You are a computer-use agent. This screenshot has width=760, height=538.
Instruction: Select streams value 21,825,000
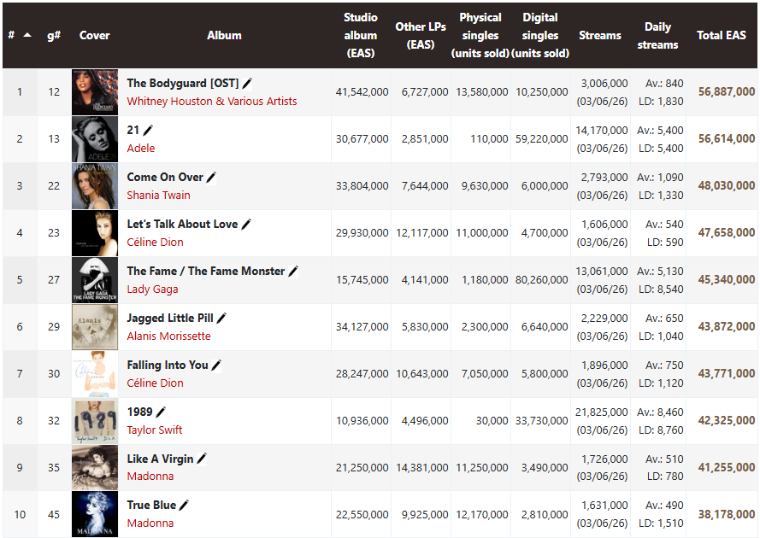pos(602,412)
